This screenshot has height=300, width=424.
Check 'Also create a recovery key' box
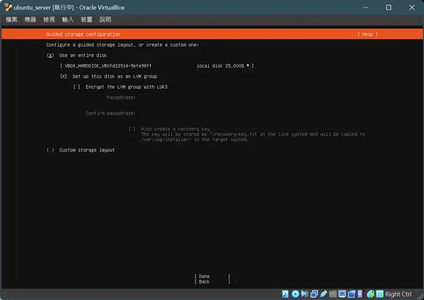tap(132, 129)
